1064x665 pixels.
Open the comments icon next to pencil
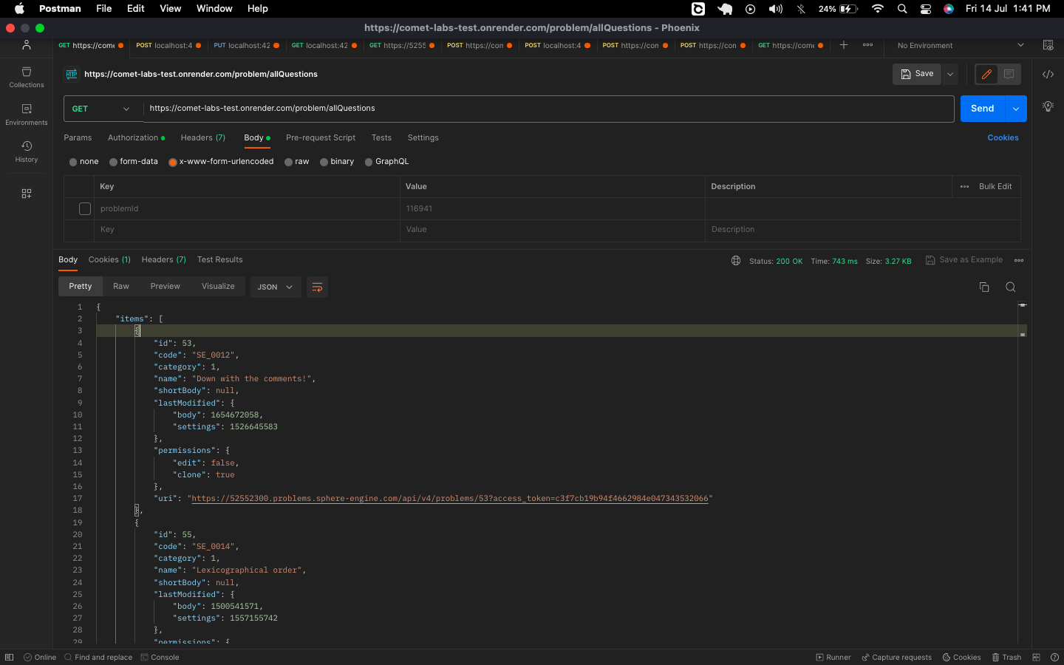(x=1009, y=74)
